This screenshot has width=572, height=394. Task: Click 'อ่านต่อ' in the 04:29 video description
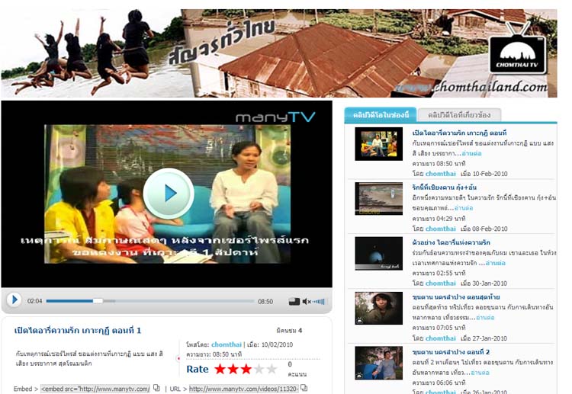pos(463,208)
